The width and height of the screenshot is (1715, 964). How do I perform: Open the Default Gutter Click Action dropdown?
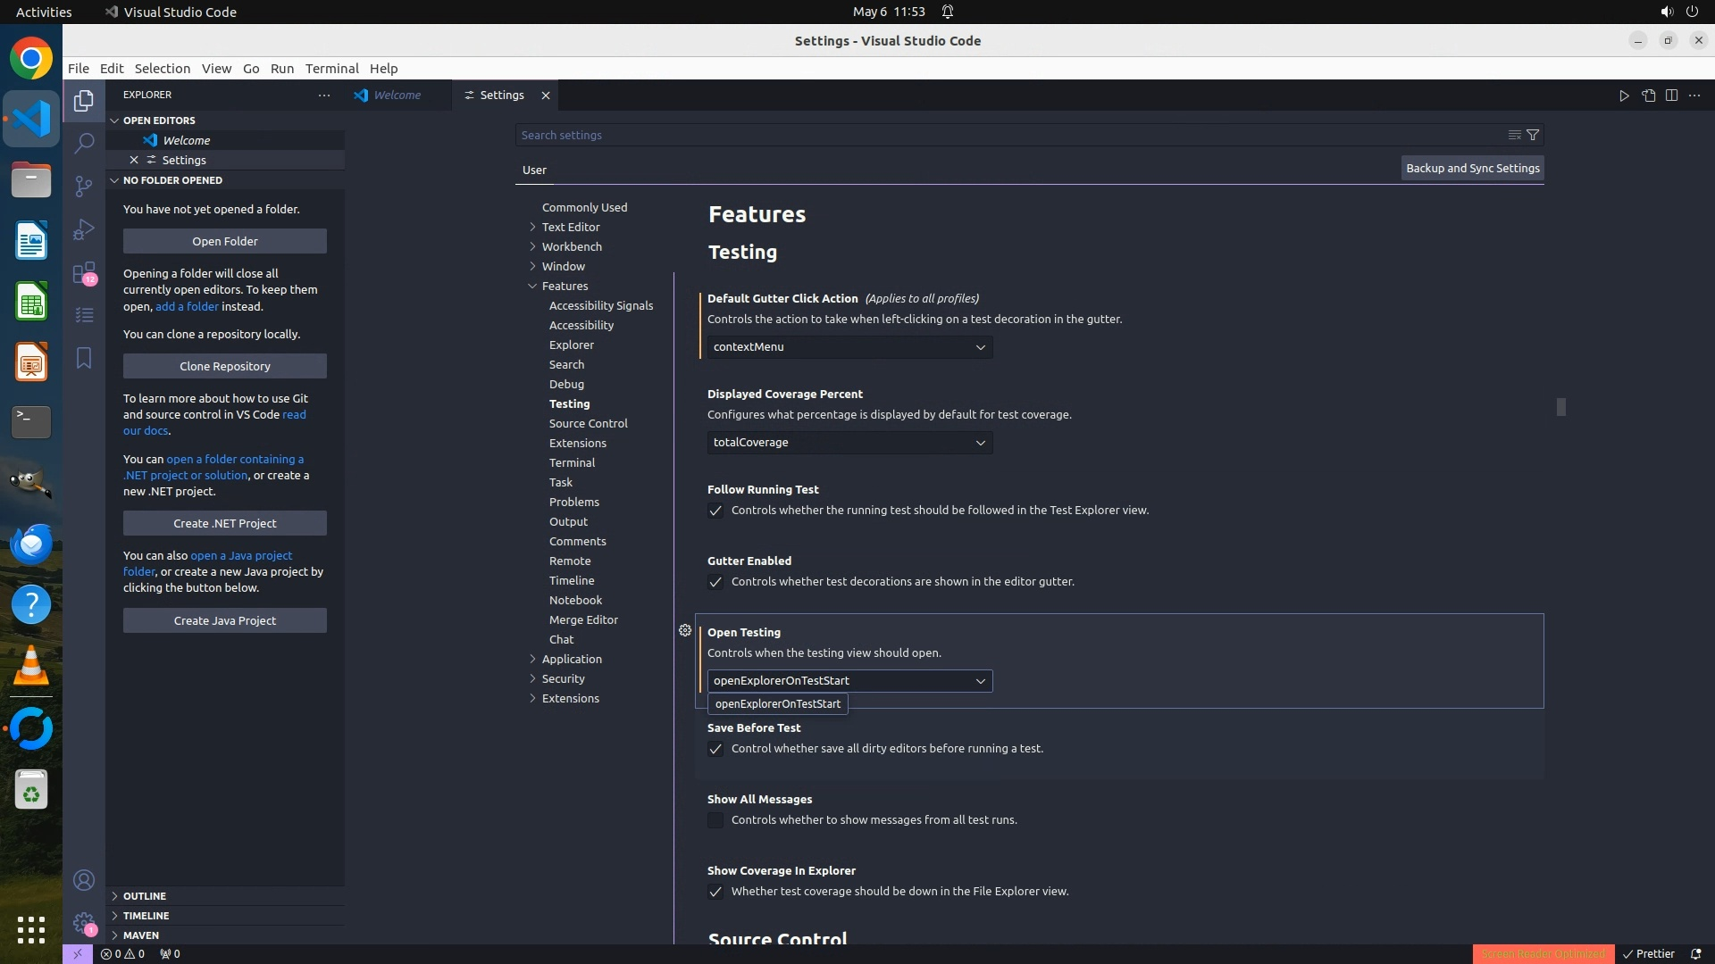tap(849, 347)
